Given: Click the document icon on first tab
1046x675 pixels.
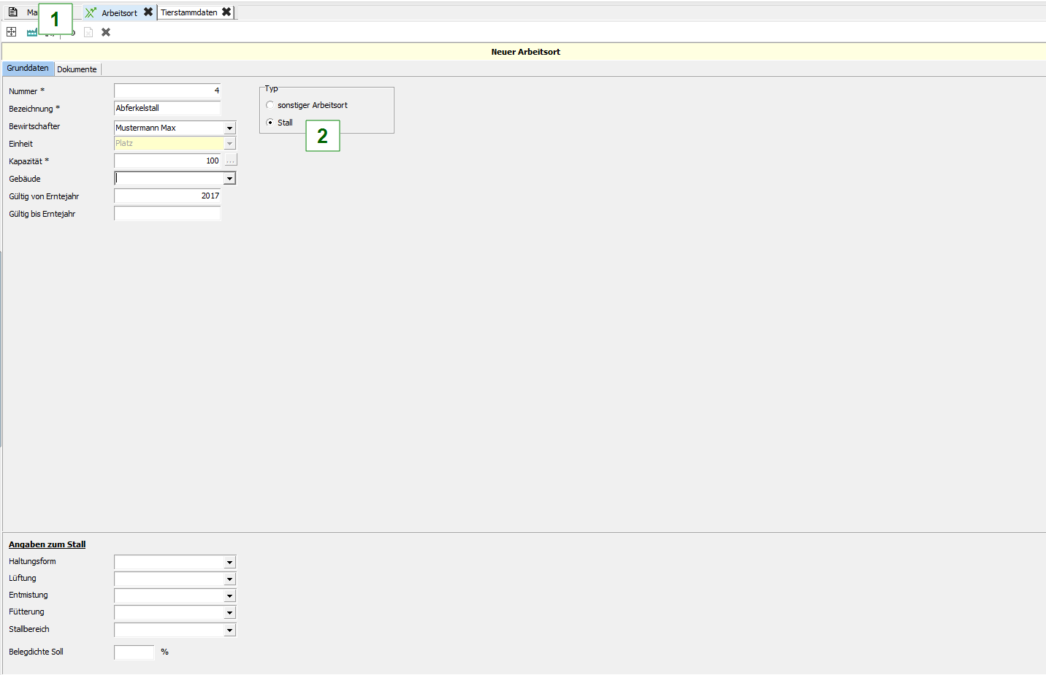Looking at the screenshot, I should click(12, 12).
